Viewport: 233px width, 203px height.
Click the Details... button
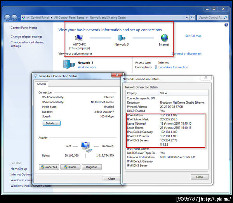pos(52,123)
